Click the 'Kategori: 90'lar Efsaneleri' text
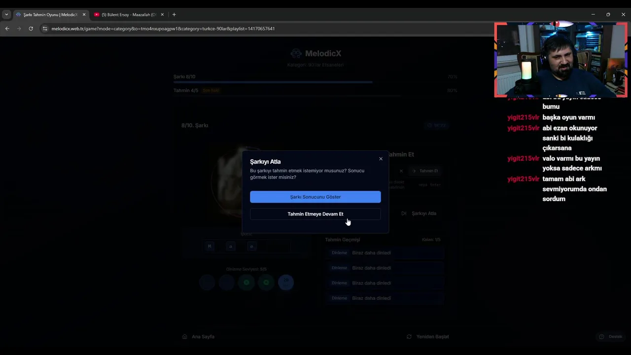The width and height of the screenshot is (631, 355). click(x=315, y=65)
